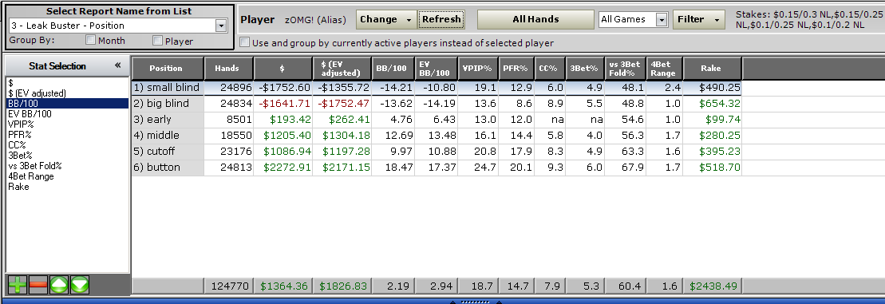Image resolution: width=885 pixels, height=304 pixels.
Task: Select the '6) button' position row
Action: (x=437, y=167)
